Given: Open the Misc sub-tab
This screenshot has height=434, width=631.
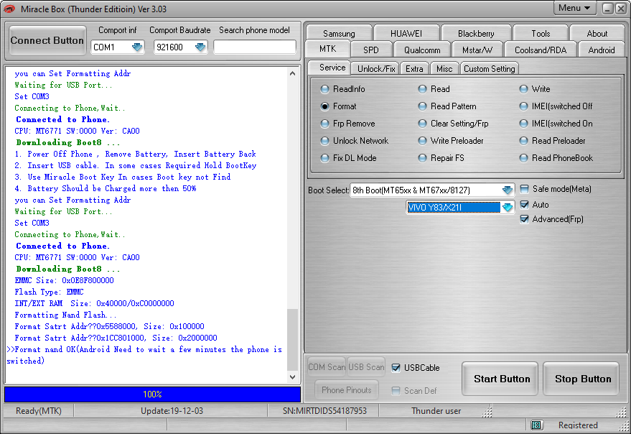Looking at the screenshot, I should (x=444, y=68).
